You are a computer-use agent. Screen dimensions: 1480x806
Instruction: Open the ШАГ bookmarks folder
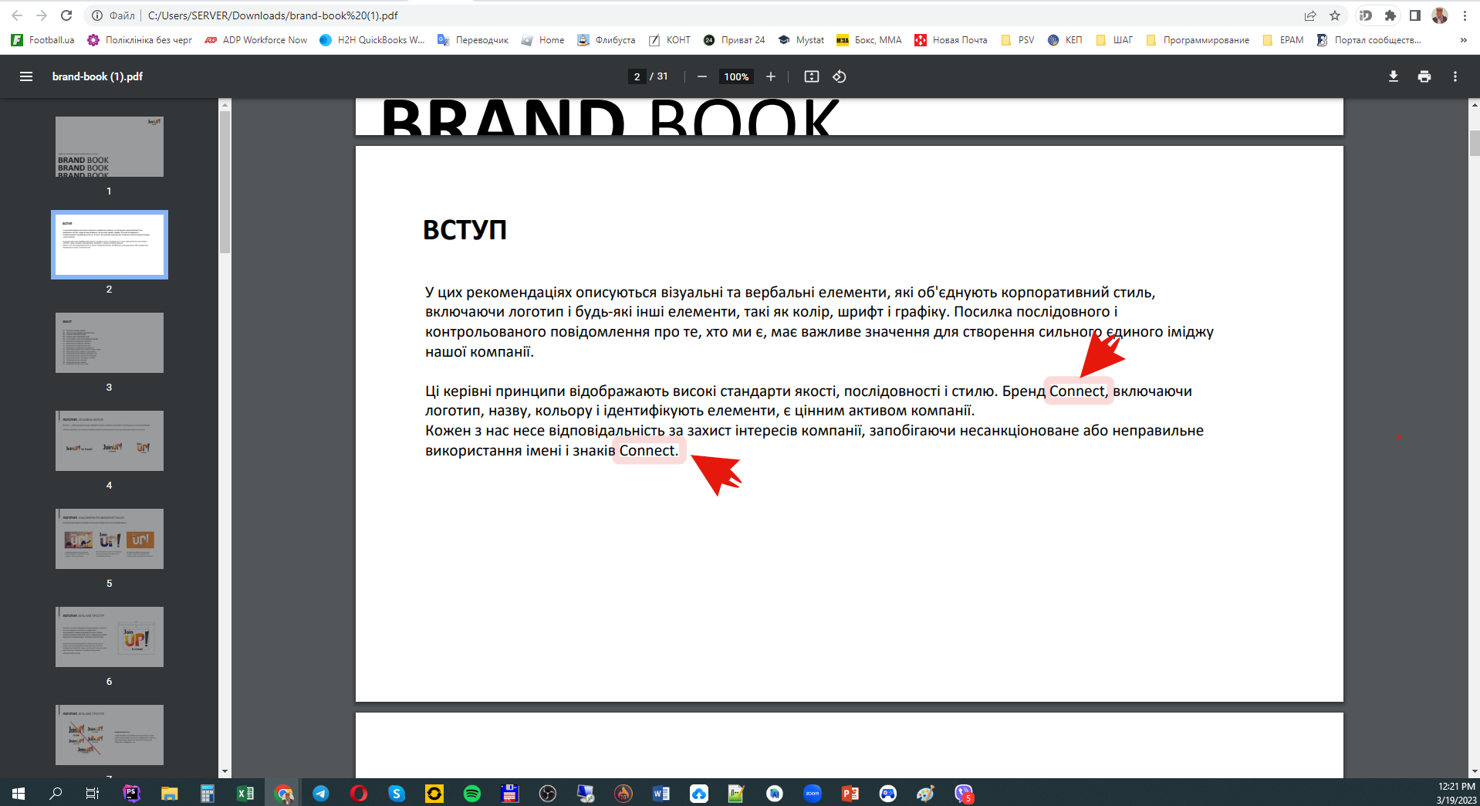pos(1115,40)
